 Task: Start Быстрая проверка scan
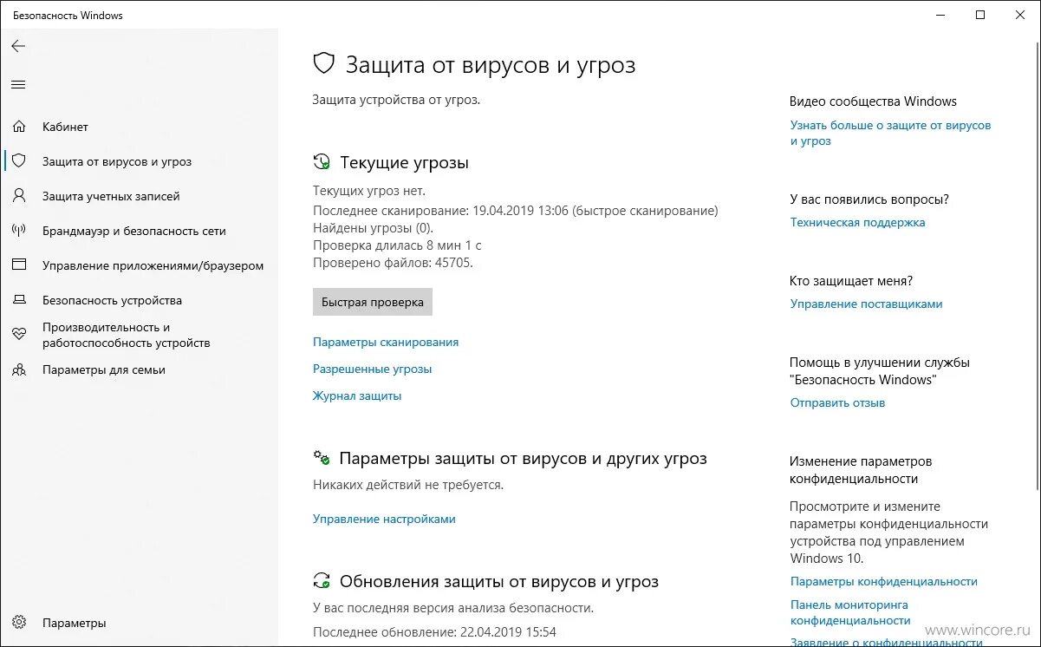pyautogui.click(x=373, y=302)
